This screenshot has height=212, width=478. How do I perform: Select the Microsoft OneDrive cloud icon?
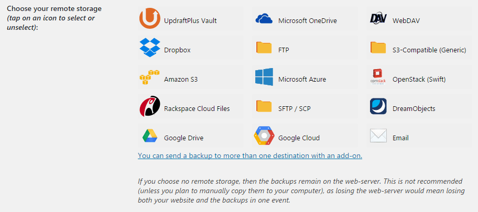(264, 18)
